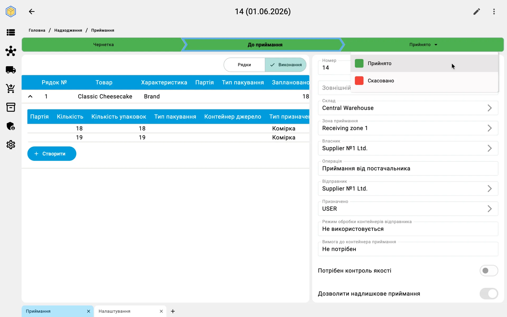
Task: Open the three-dot more options menu
Action: (494, 11)
